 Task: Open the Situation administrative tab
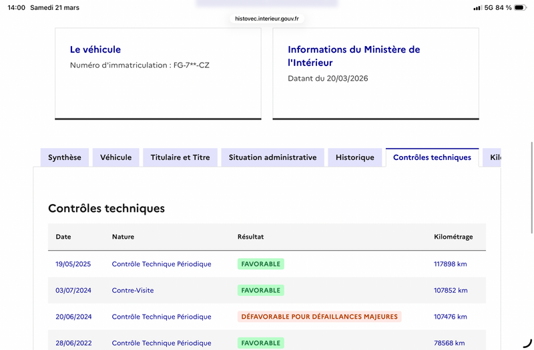[x=272, y=157]
